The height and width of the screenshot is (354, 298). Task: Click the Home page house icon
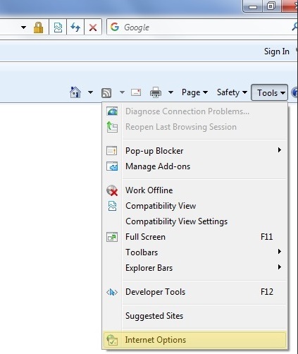click(x=75, y=92)
